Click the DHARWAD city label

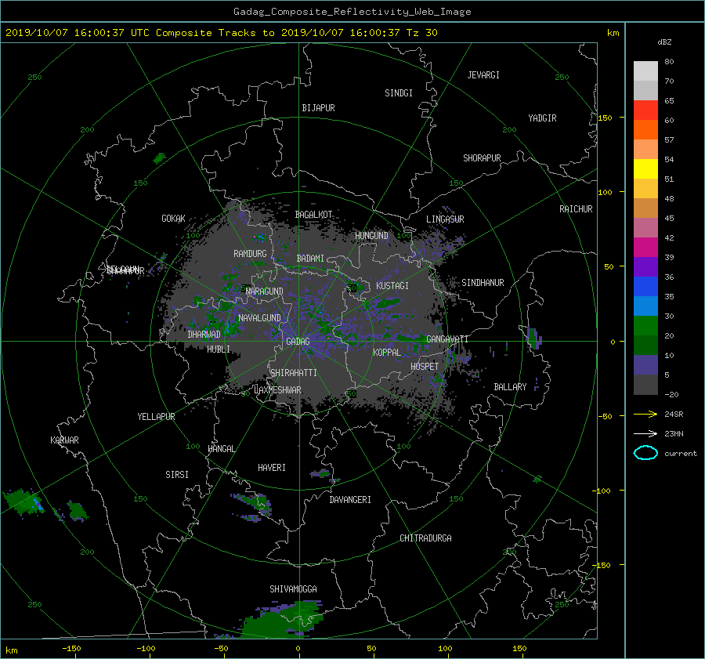point(204,335)
